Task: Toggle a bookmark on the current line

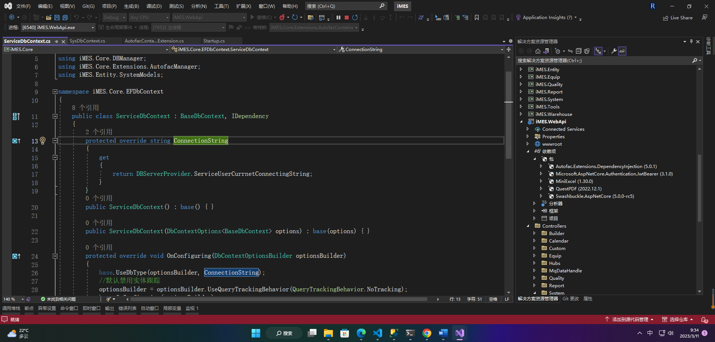Action: point(476,18)
